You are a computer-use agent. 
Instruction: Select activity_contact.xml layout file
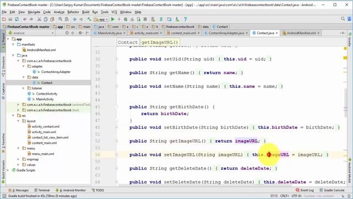[x=45, y=127]
